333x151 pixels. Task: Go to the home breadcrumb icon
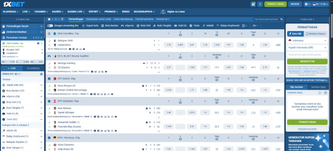[49, 19]
